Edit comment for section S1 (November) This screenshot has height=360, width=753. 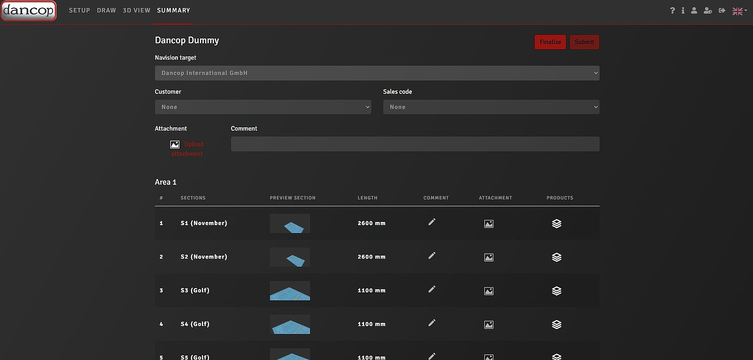[x=432, y=222]
